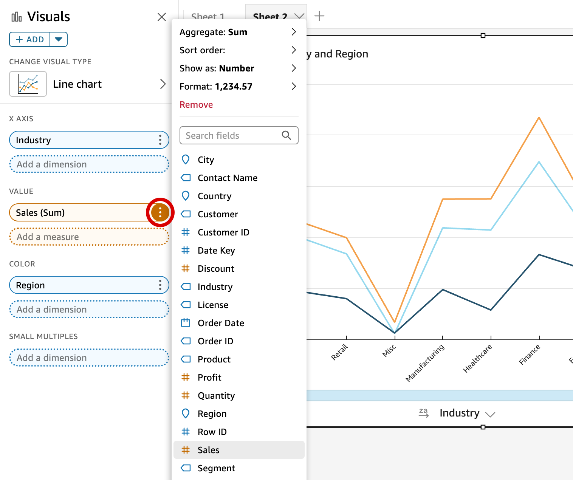Viewport: 573px width, 480px height.
Task: Select the Profit field
Action: (x=239, y=377)
